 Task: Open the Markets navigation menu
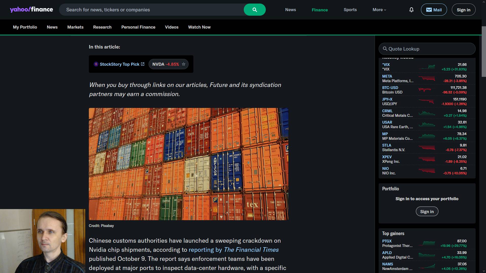(x=75, y=27)
